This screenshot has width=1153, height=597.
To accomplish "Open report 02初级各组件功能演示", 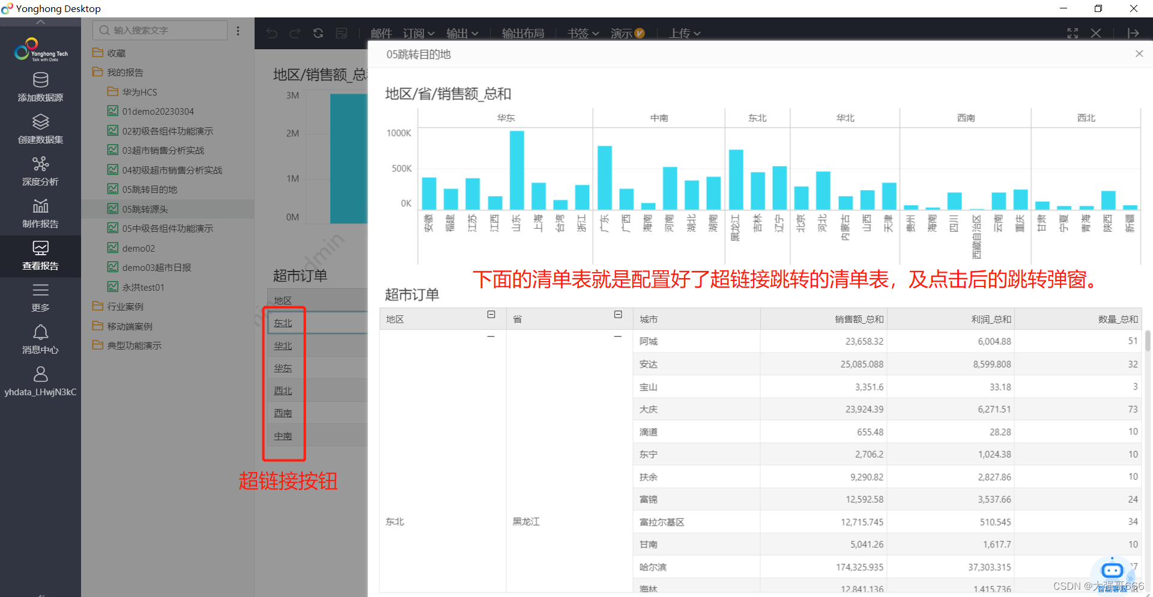I will pyautogui.click(x=160, y=131).
